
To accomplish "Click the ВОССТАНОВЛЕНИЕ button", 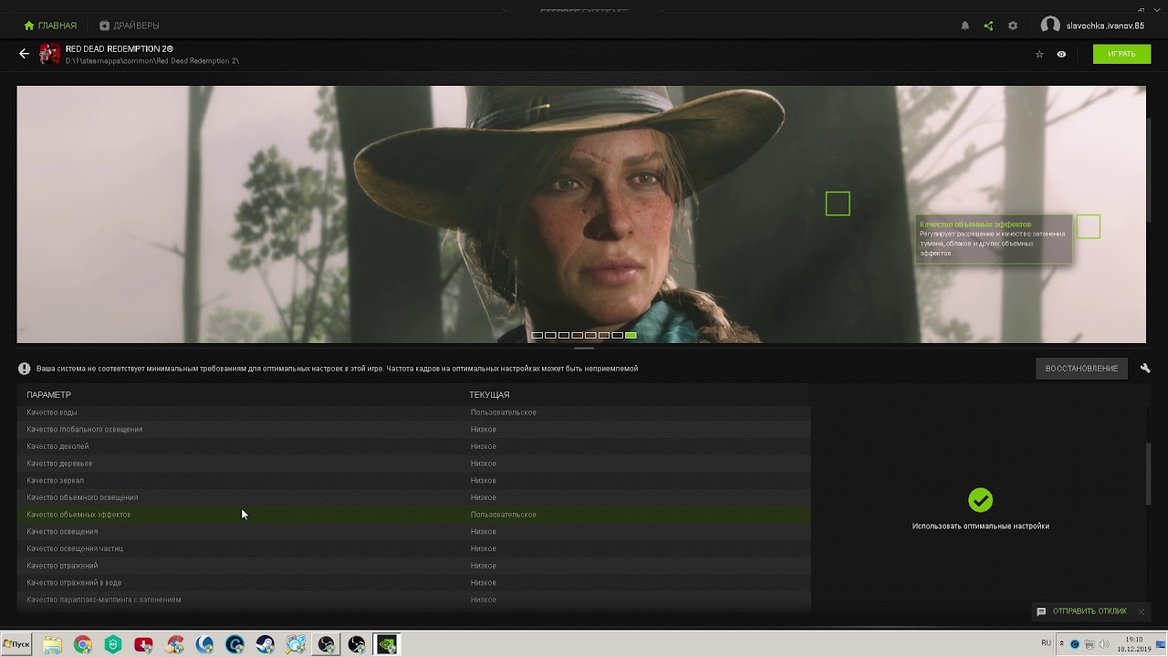I will point(1081,369).
